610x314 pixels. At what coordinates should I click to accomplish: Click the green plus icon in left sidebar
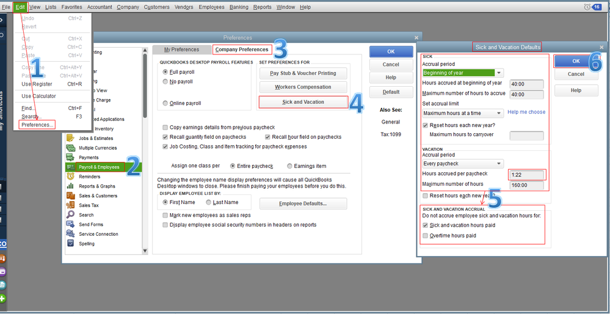pyautogui.click(x=2, y=299)
